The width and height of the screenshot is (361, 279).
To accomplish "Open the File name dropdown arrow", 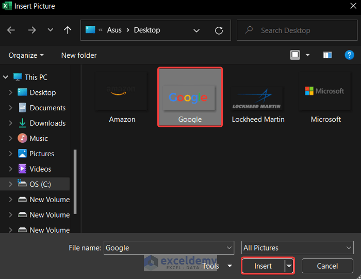I will pyautogui.click(x=229, y=248).
